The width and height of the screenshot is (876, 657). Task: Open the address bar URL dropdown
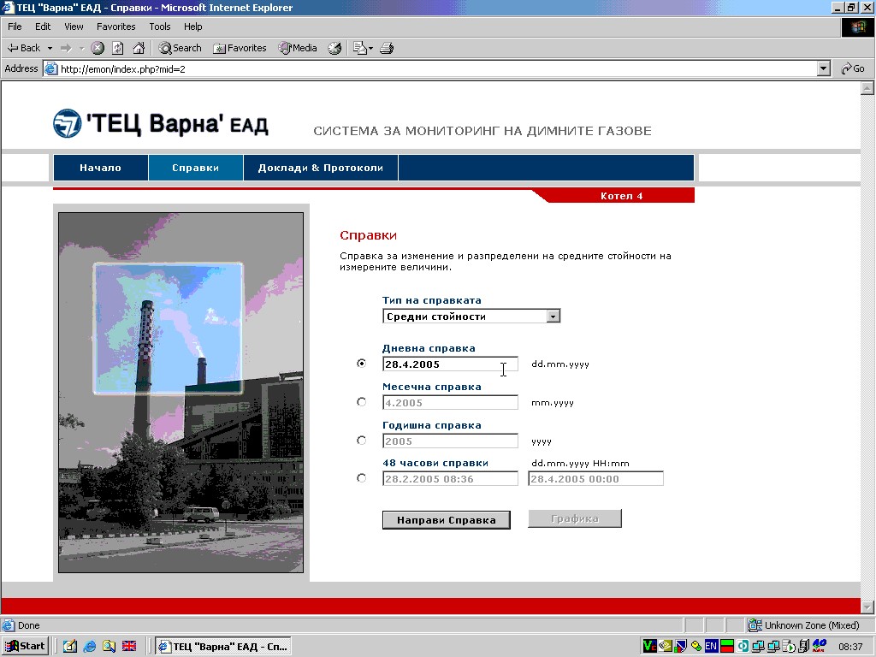[824, 69]
